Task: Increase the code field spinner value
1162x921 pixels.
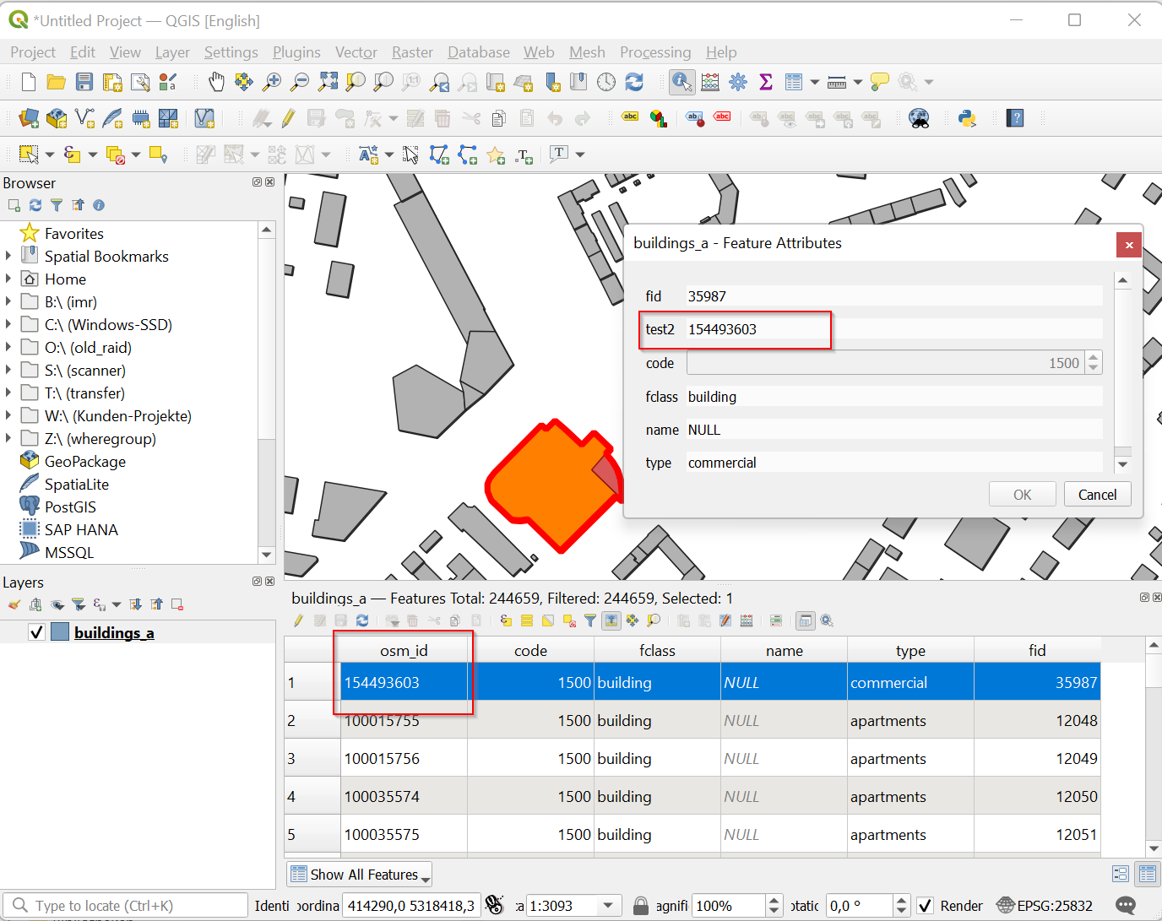Action: [1094, 357]
